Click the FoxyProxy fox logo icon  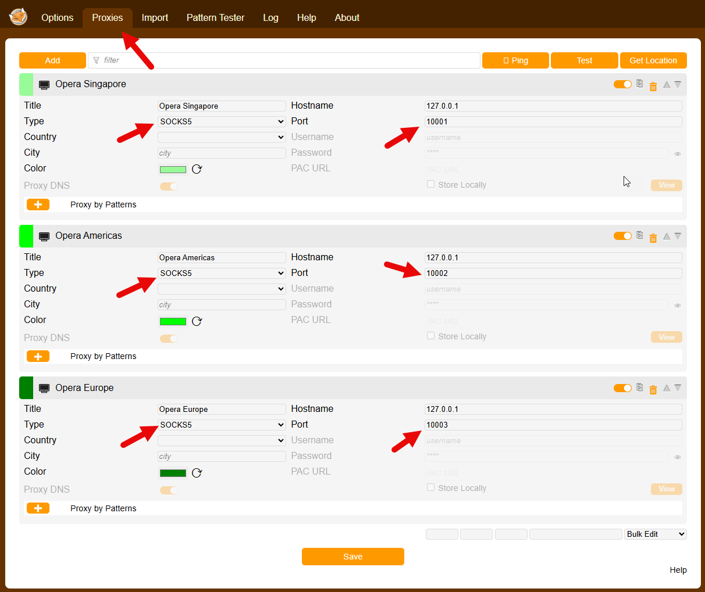coord(19,17)
